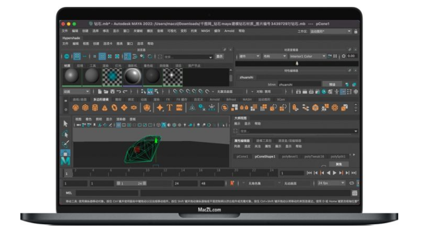Create a polygon cone from the shelf
The height and width of the screenshot is (234, 423).
(105, 108)
